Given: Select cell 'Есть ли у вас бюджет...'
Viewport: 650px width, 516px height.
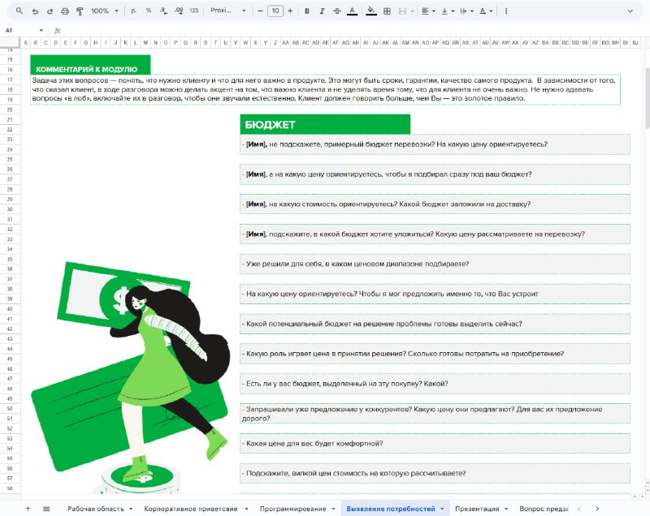Looking at the screenshot, I should point(435,384).
